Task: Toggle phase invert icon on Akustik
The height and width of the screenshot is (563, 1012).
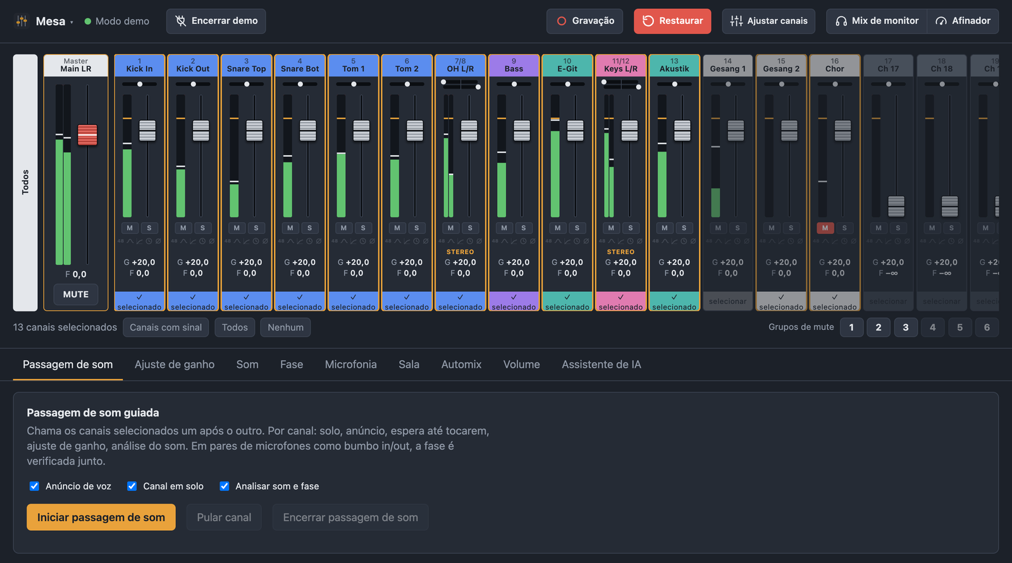Action: pyautogui.click(x=693, y=241)
